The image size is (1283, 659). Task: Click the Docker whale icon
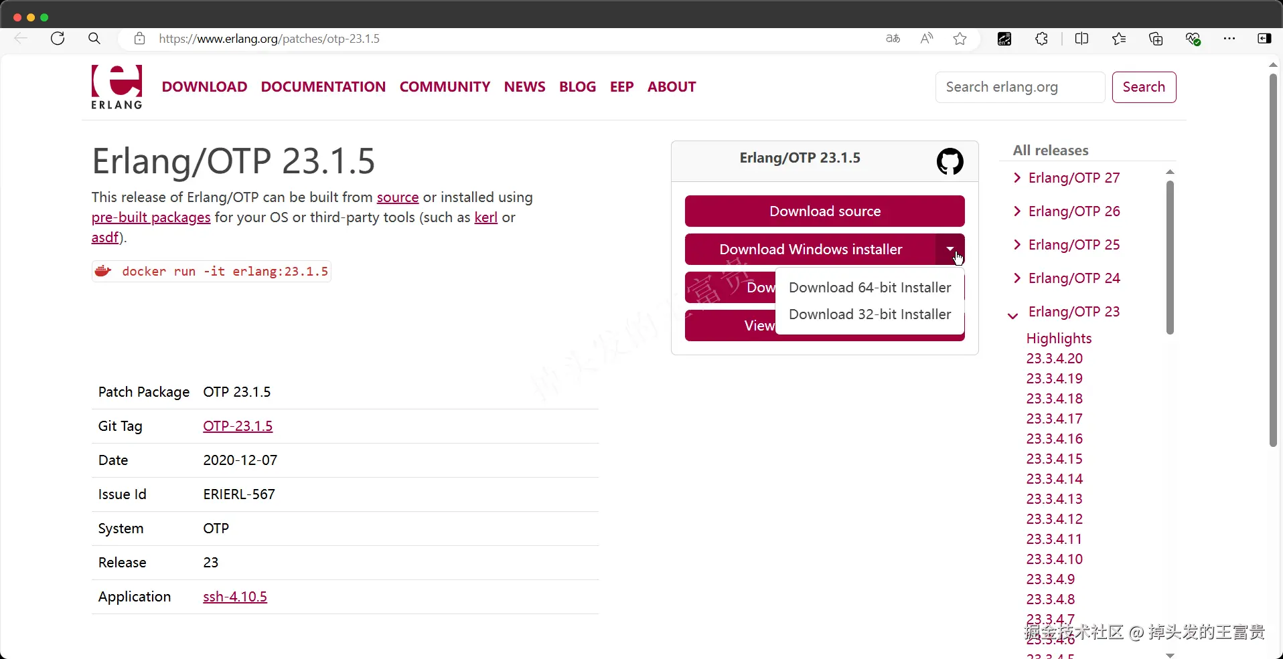coord(103,271)
